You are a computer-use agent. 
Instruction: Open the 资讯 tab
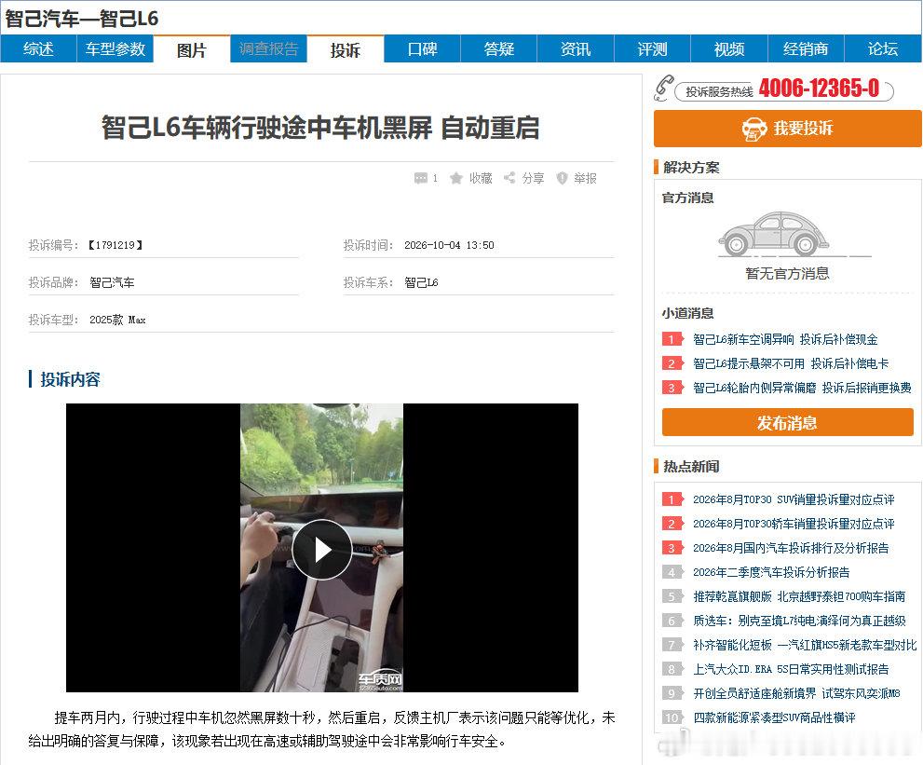[x=576, y=48]
